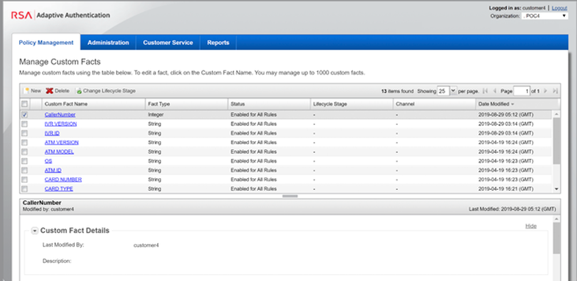Click table scrollbar up arrow
This screenshot has height=281, width=577.
556,114
